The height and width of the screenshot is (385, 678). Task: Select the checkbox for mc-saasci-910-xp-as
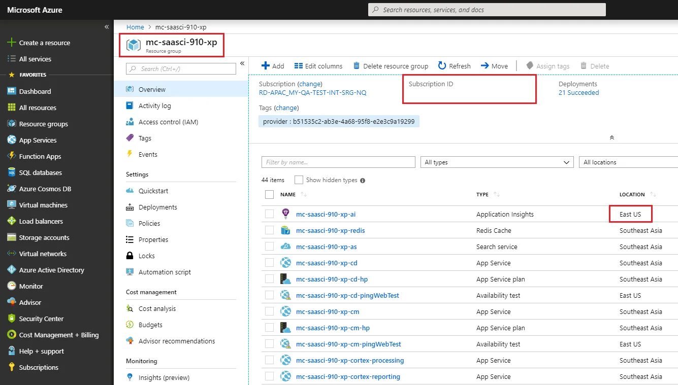tap(270, 247)
